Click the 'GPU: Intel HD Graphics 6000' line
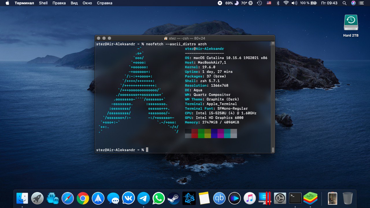Image resolution: width=370 pixels, height=208 pixels. (214, 118)
